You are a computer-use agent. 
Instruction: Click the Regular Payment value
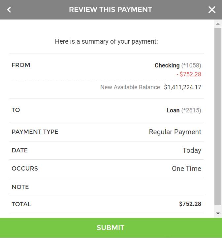point(175,132)
